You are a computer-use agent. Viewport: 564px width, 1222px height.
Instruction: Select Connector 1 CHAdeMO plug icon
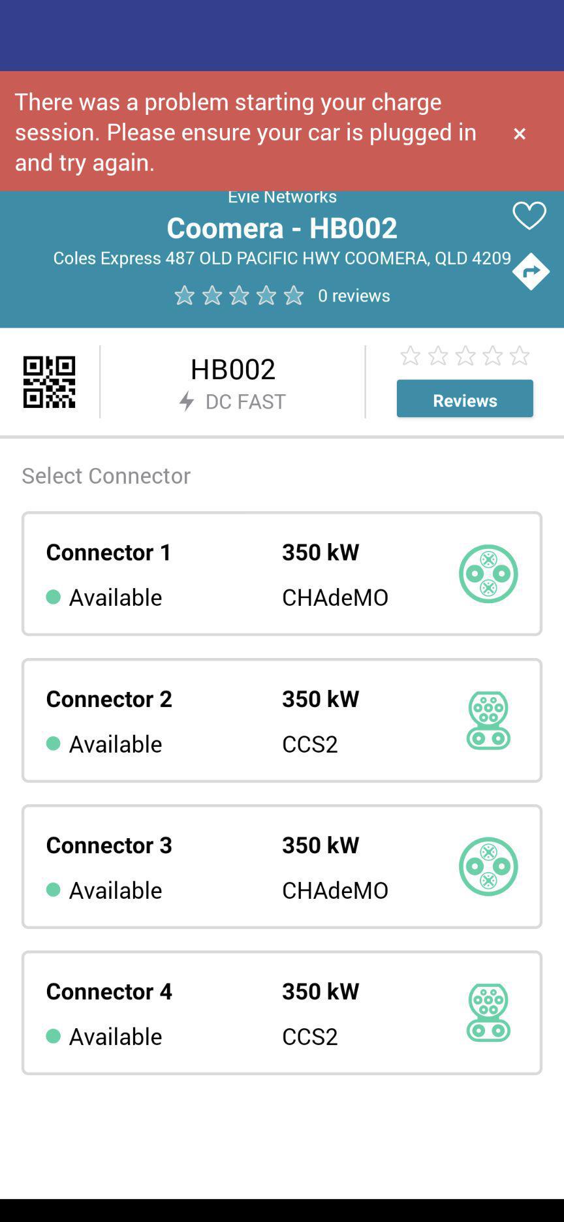click(488, 574)
